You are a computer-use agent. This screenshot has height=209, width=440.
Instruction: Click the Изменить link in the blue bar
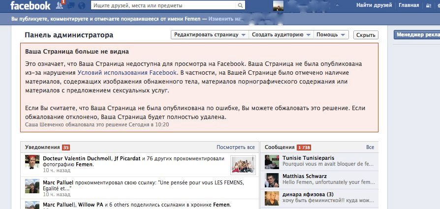(x=224, y=19)
